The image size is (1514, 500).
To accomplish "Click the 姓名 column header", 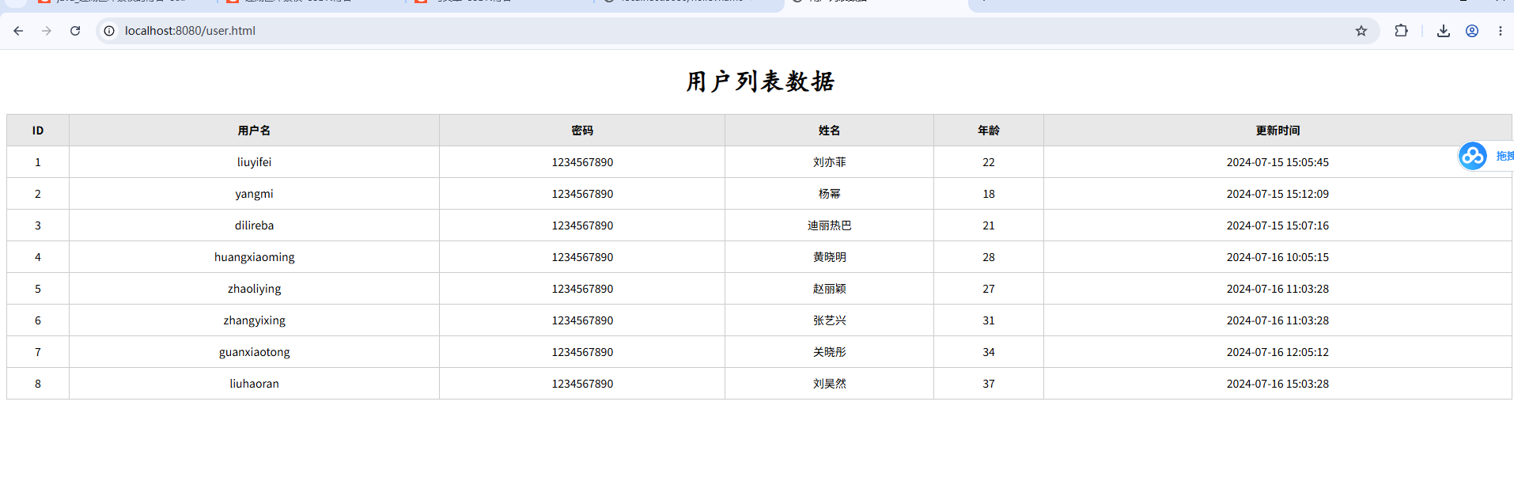I will [829, 131].
